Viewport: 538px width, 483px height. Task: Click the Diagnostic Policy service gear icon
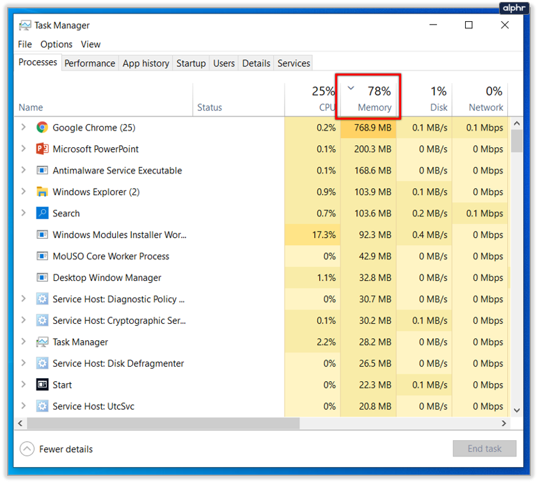42,299
